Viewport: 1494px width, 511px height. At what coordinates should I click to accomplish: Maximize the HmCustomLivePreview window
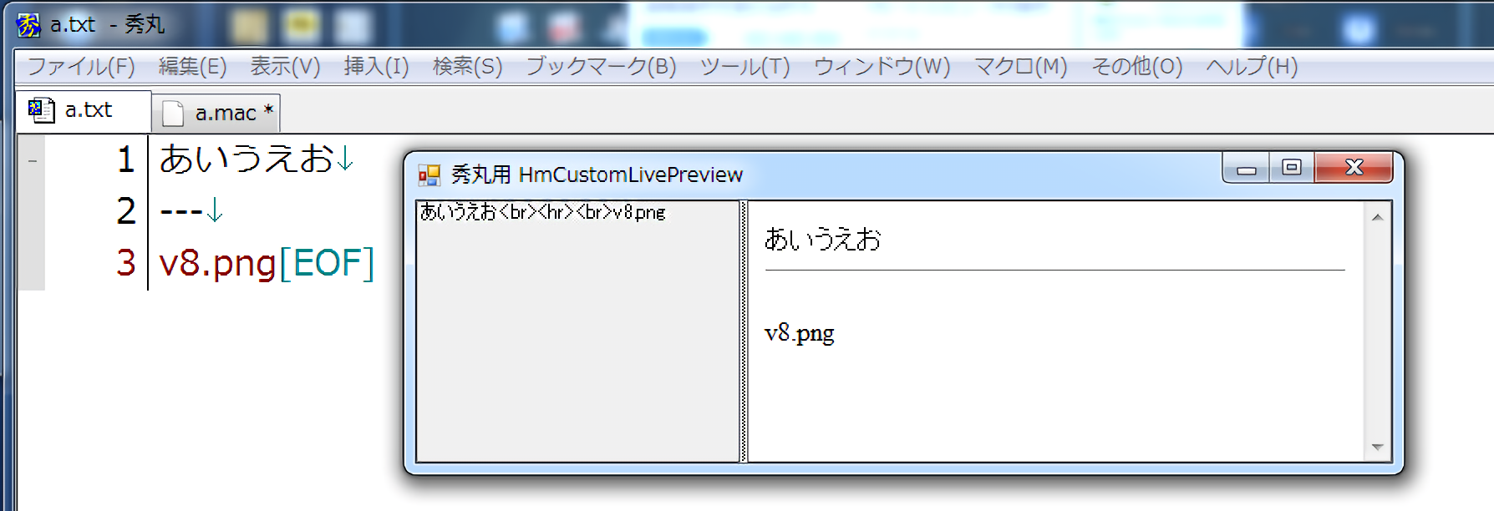coord(1291,168)
